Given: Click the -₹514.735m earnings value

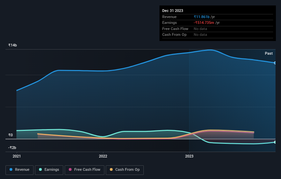Looking at the screenshot, I should click(204, 23).
